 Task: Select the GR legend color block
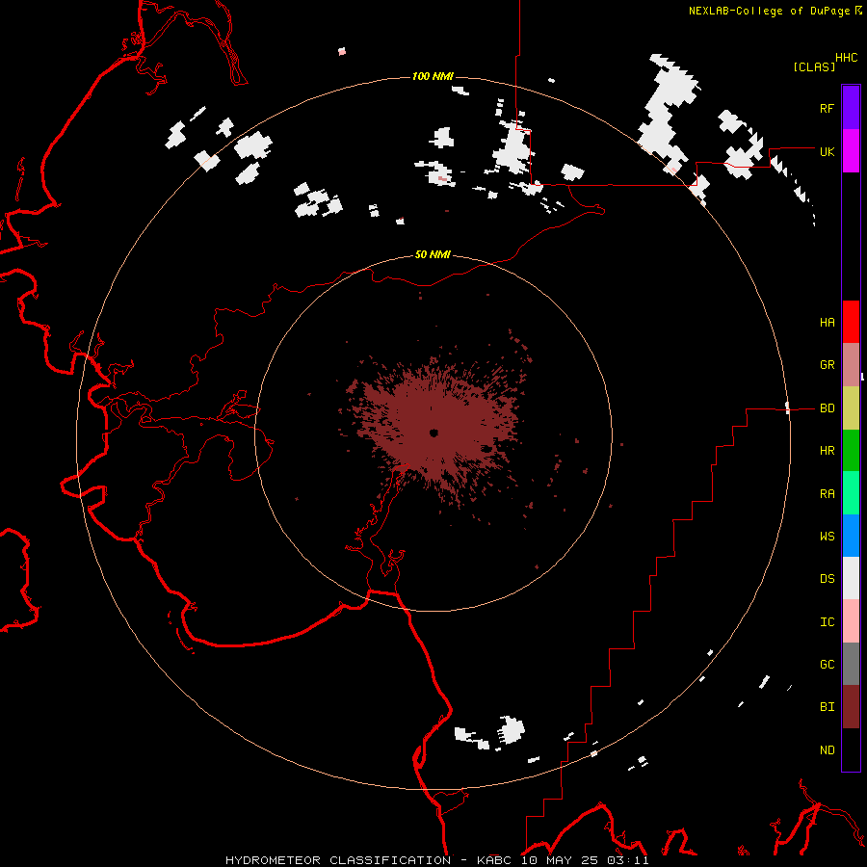click(x=851, y=365)
